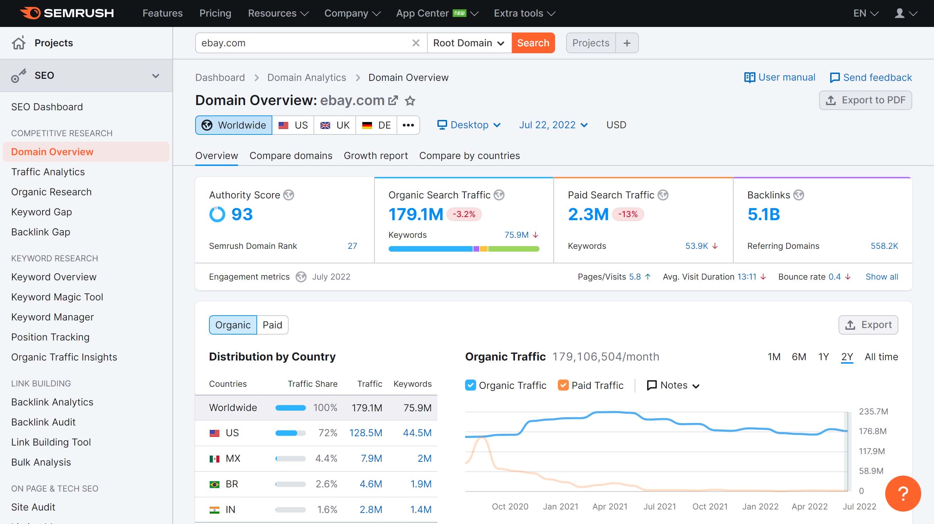
Task: Click the Show all engagement metrics link
Action: point(882,277)
